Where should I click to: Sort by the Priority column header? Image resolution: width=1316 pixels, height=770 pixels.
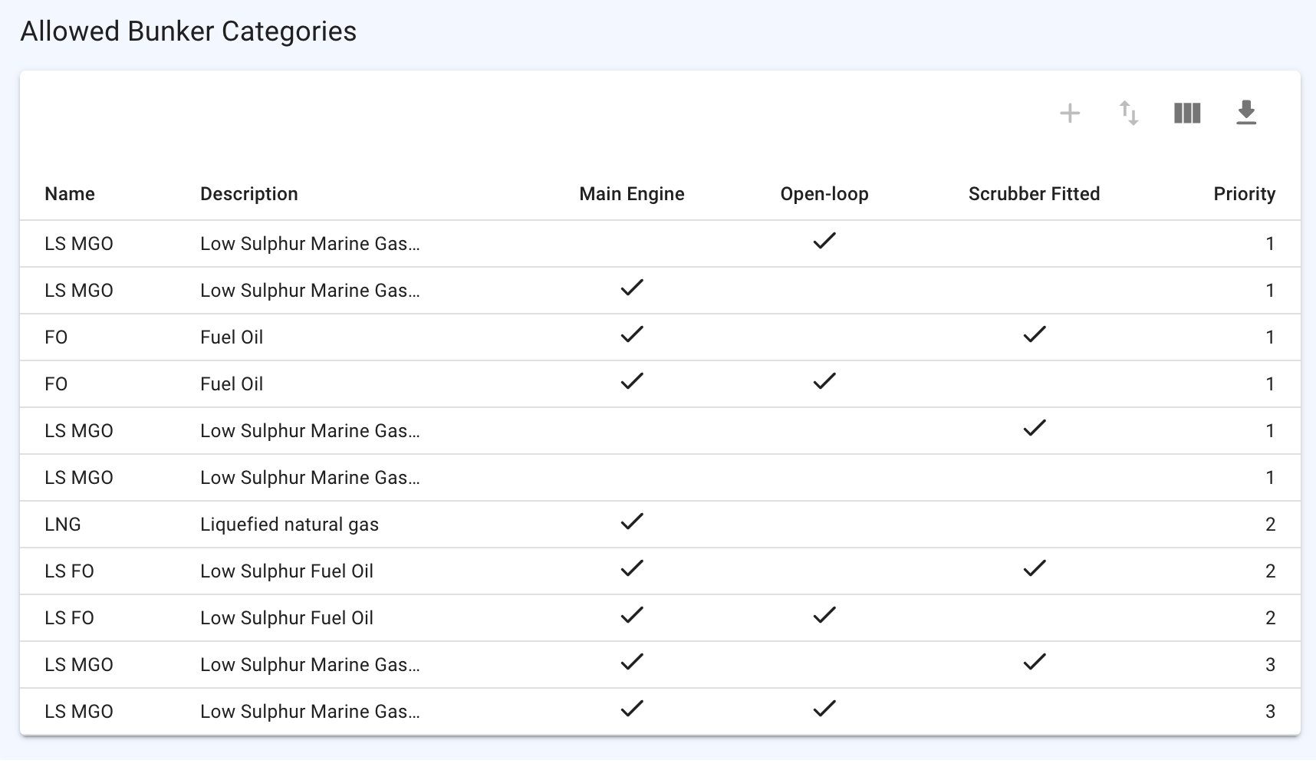tap(1244, 194)
